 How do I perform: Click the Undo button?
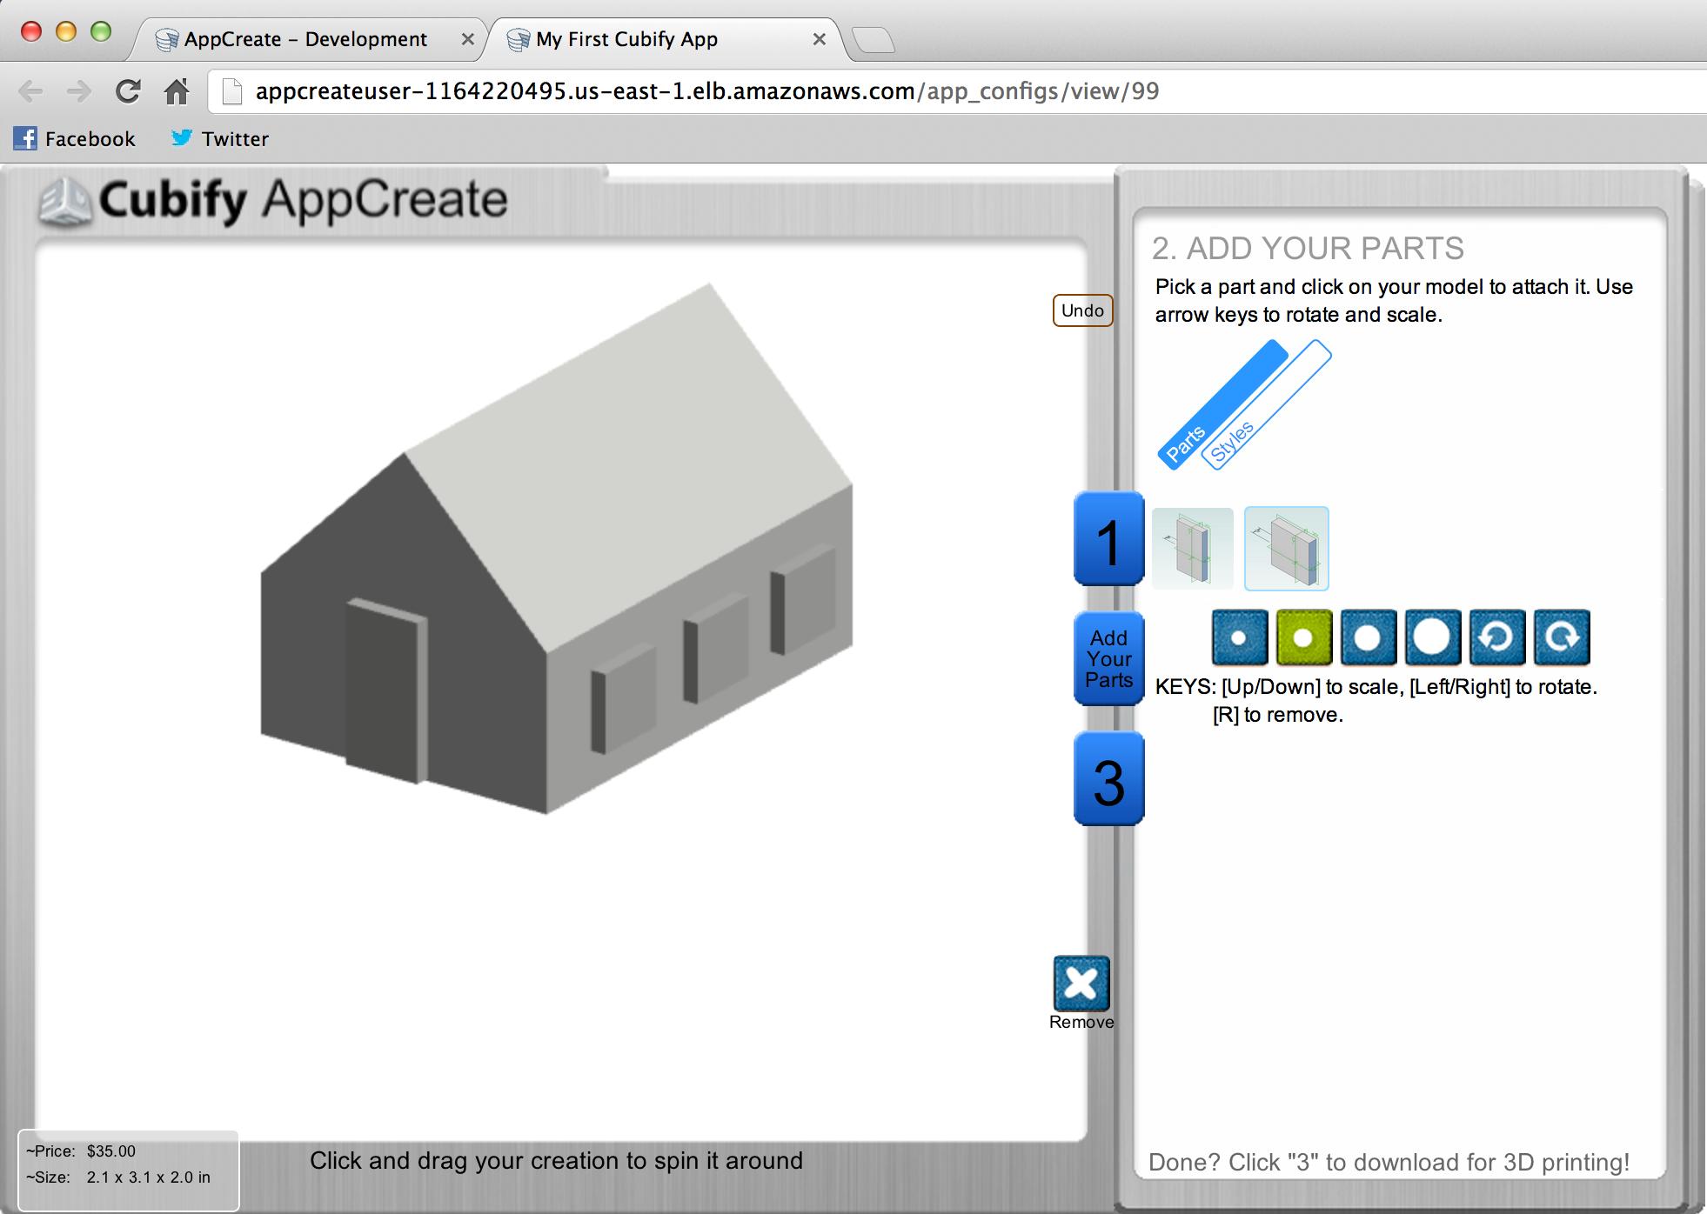1082,310
